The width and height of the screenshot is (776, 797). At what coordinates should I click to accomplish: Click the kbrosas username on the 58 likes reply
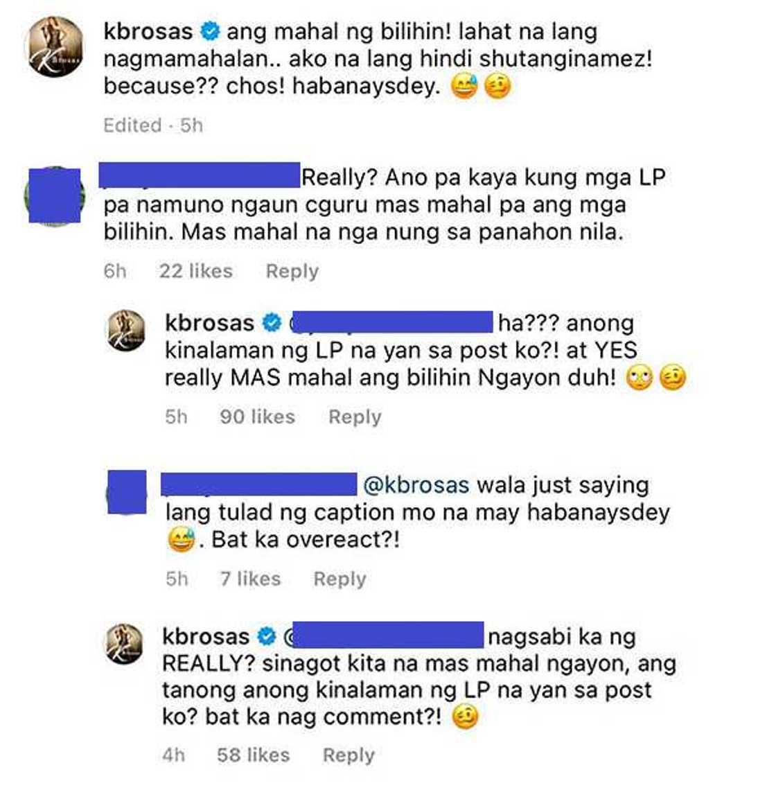coord(206,636)
